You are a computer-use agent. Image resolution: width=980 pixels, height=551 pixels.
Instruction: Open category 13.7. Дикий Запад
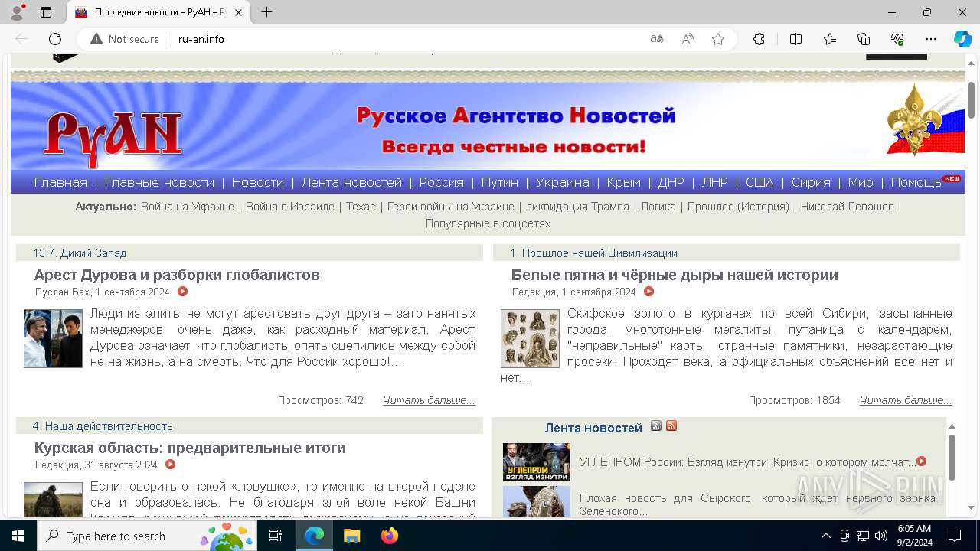(x=80, y=253)
